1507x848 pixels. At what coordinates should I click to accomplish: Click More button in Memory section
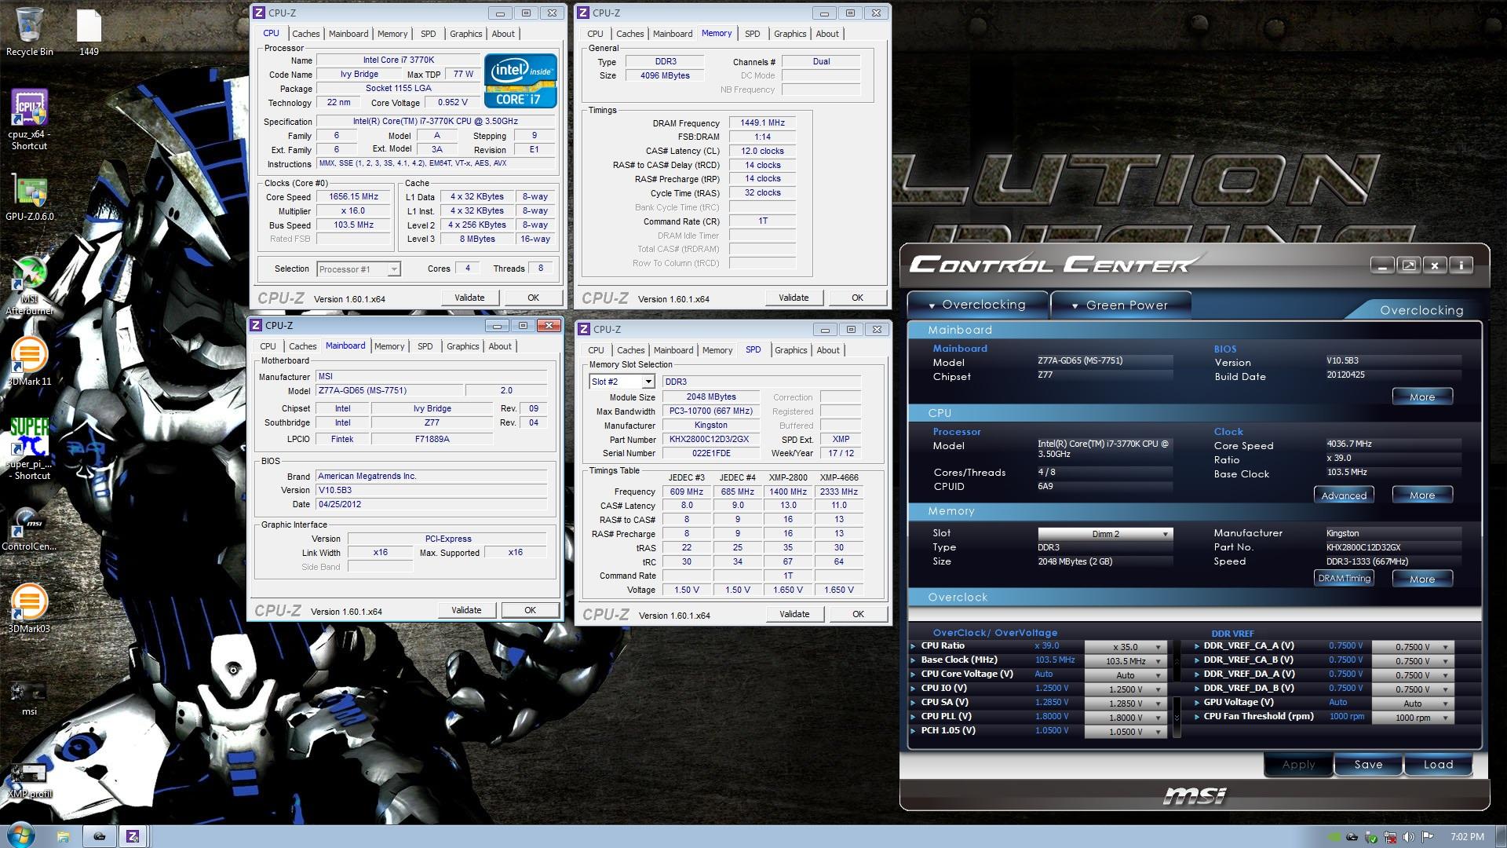[1422, 578]
